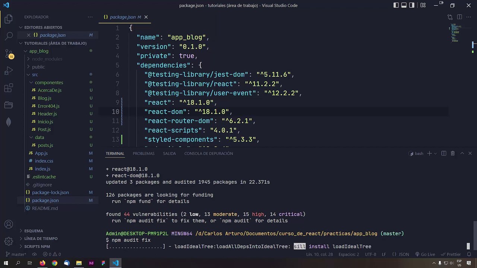Open Changes compare icon in editor toolbar
Image resolution: width=477 pixels, height=268 pixels.
coord(450,17)
